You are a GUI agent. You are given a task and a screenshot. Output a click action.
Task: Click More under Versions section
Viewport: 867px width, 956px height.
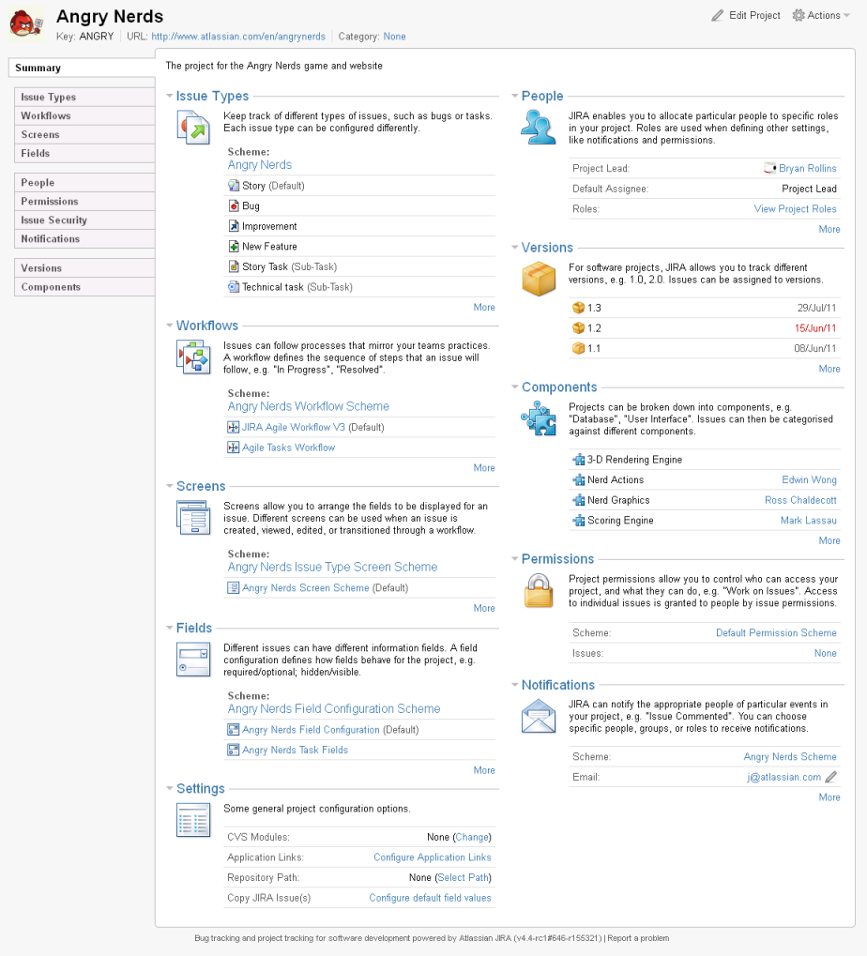point(829,369)
